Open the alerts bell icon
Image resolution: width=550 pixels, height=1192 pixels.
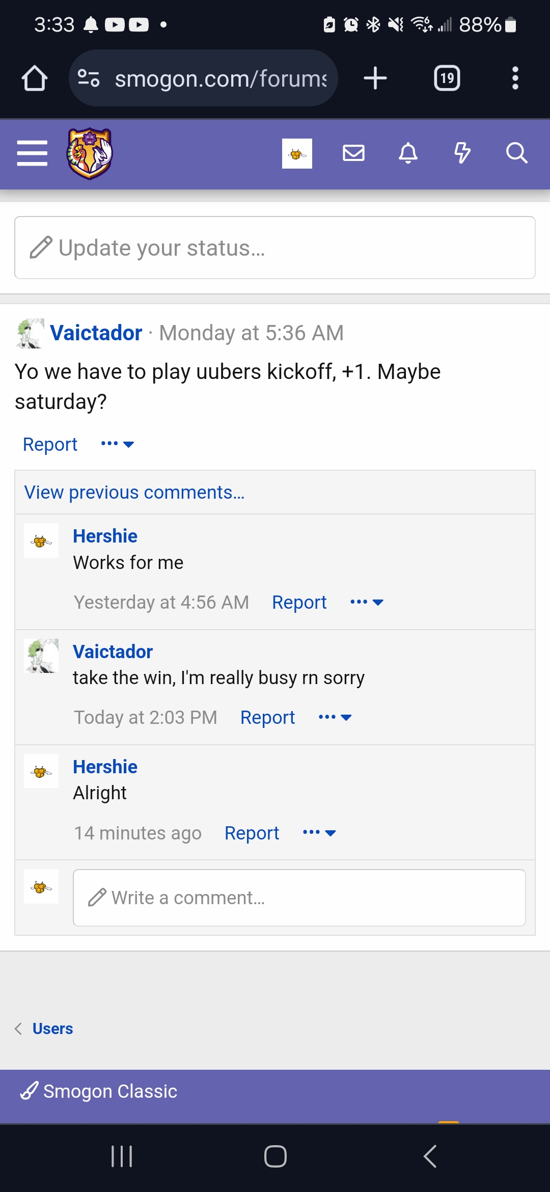coord(408,153)
